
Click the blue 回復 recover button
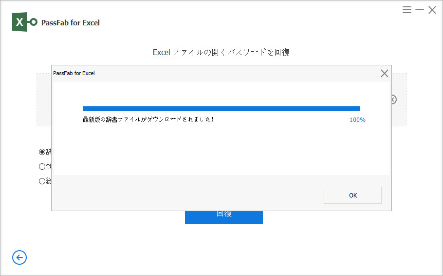[x=224, y=217]
